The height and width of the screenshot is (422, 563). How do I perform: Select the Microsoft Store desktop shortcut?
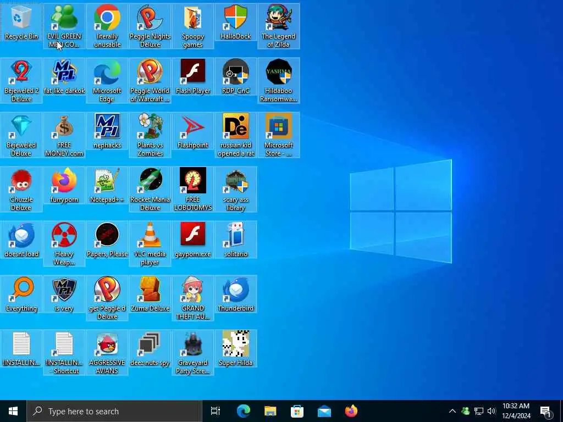[x=278, y=135]
